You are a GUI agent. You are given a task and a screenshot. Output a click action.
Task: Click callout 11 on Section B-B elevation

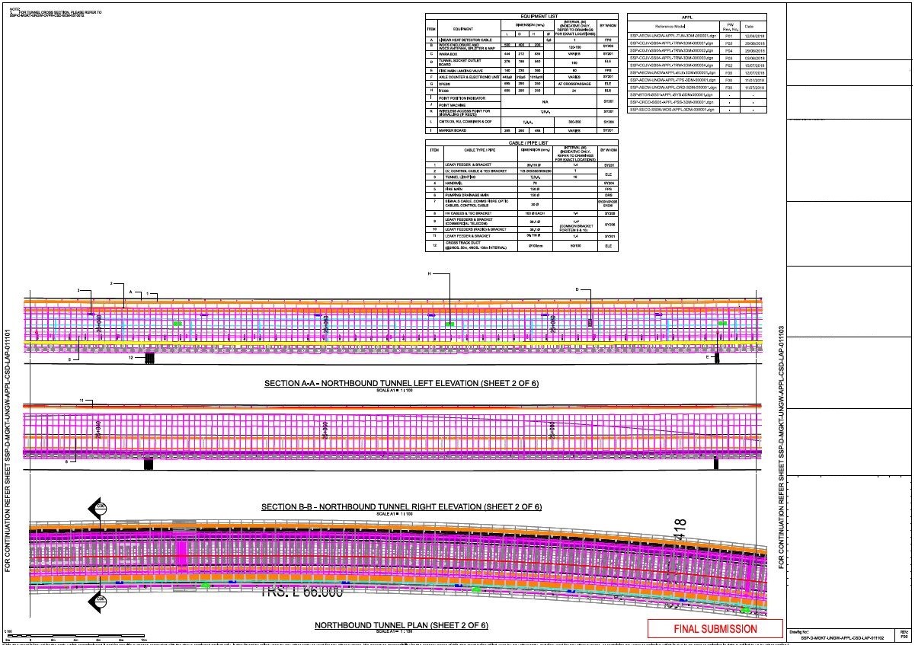pyautogui.click(x=81, y=399)
